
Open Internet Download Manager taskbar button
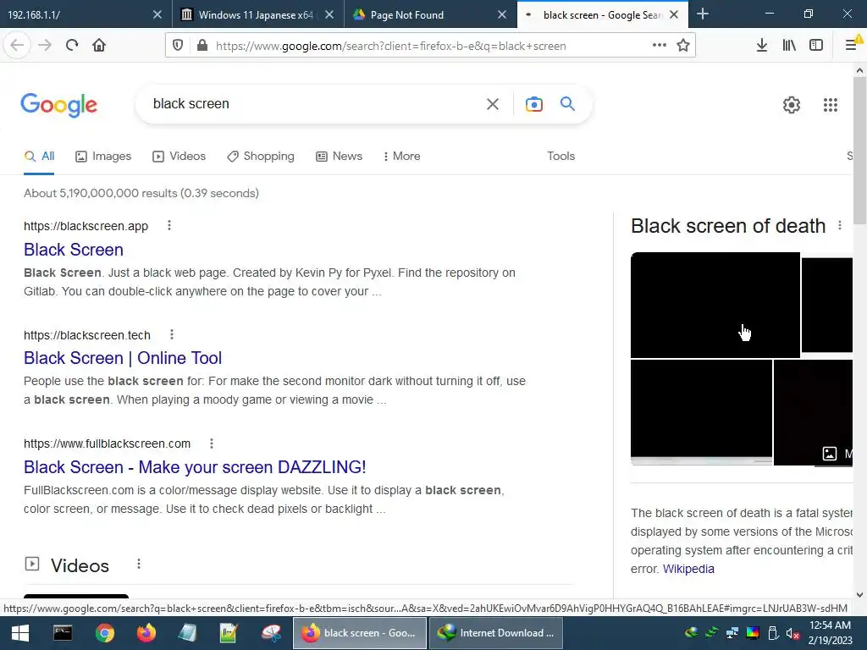(x=496, y=633)
